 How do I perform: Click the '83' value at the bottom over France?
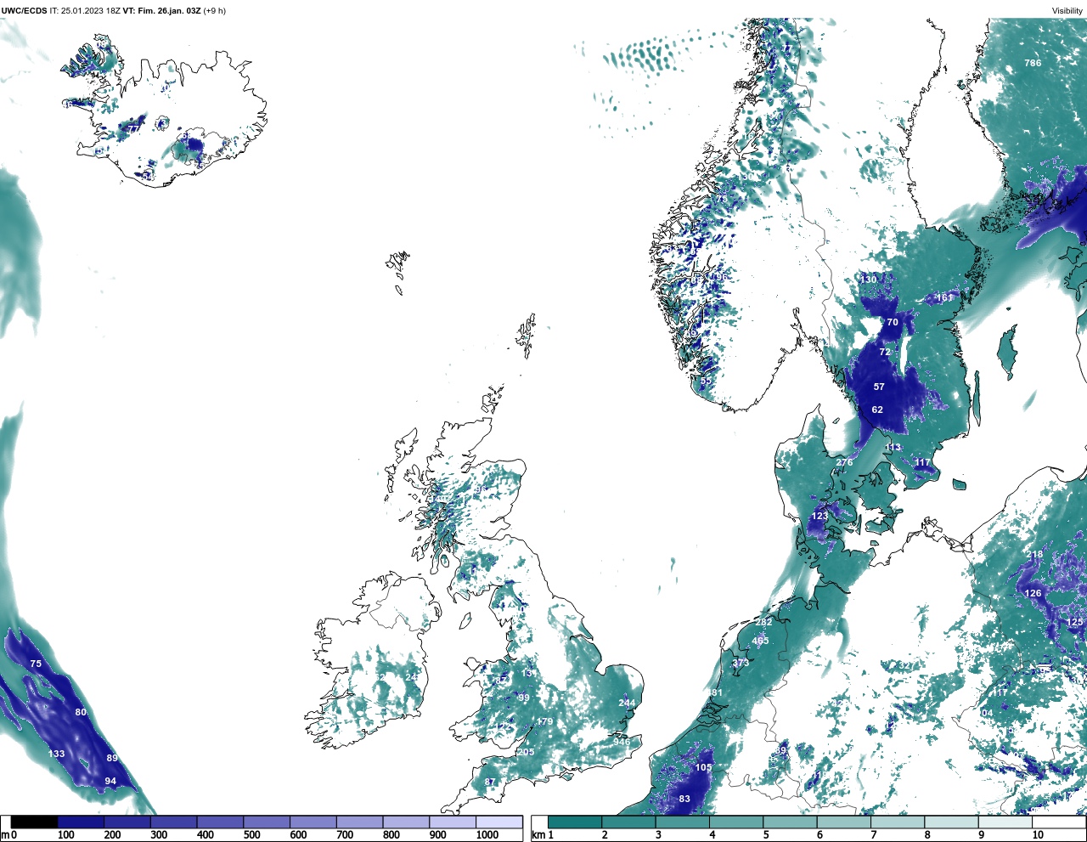684,799
